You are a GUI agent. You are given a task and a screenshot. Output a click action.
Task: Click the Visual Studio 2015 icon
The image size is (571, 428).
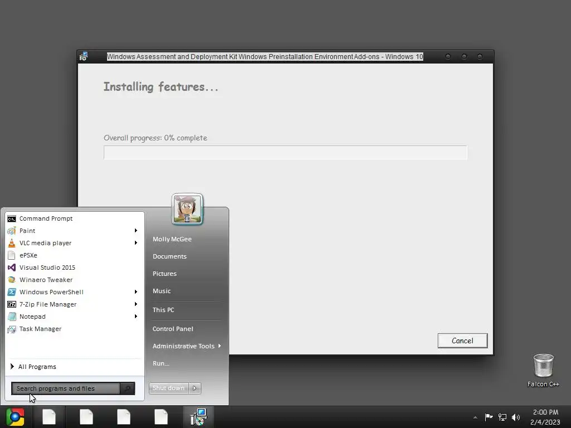(12, 267)
